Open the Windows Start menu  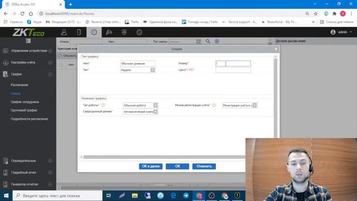(x=6, y=195)
